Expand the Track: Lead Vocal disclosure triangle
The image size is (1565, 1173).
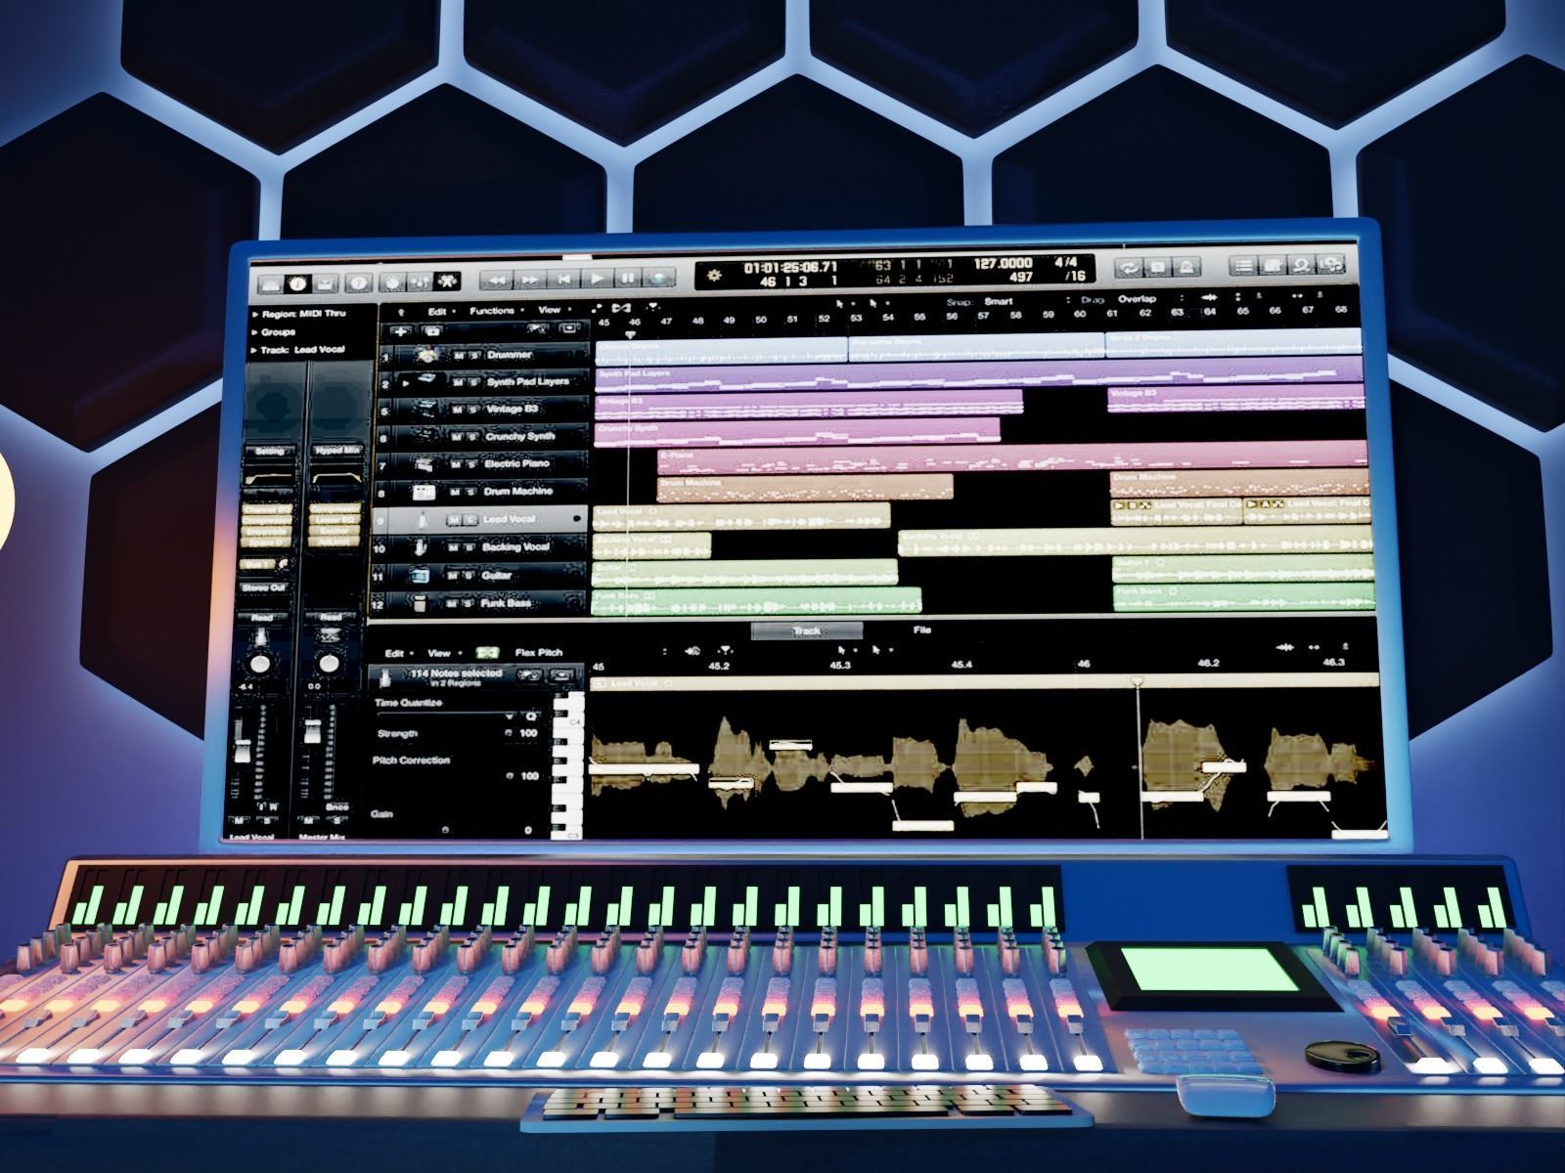point(254,350)
